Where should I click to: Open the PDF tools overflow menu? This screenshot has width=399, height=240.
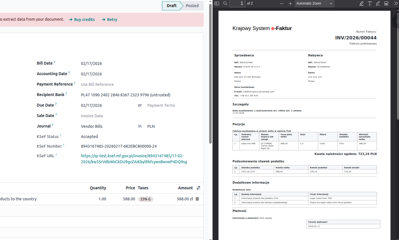point(396,3)
